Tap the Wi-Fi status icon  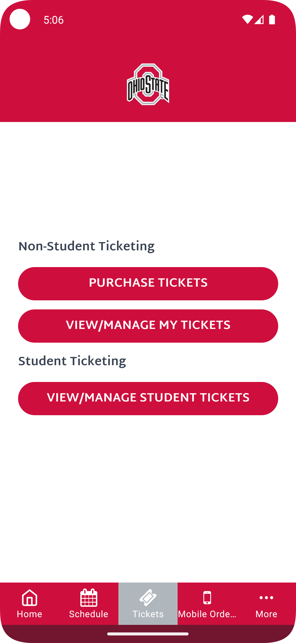tap(247, 20)
